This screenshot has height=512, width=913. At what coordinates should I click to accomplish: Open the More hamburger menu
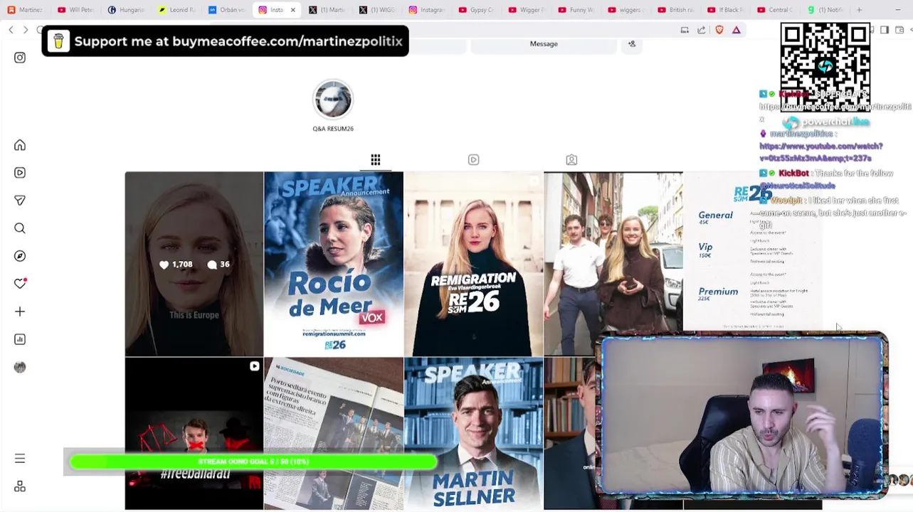[20, 459]
